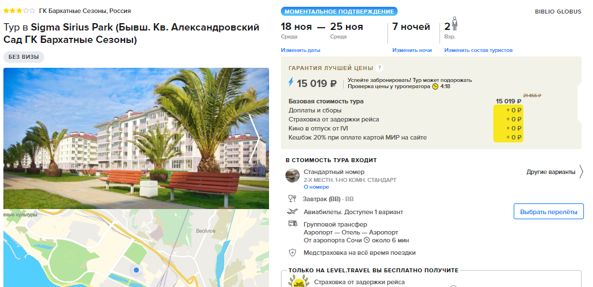This screenshot has width=593, height=287.
Task: Click the БЕЗ ВИЗЫ tag
Action: click(24, 57)
